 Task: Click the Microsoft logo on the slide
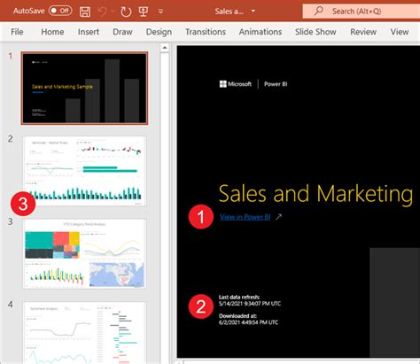[x=236, y=84]
